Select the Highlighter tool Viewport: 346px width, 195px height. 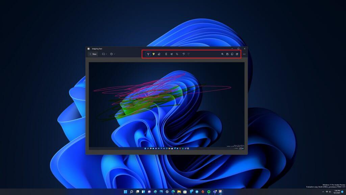154,54
